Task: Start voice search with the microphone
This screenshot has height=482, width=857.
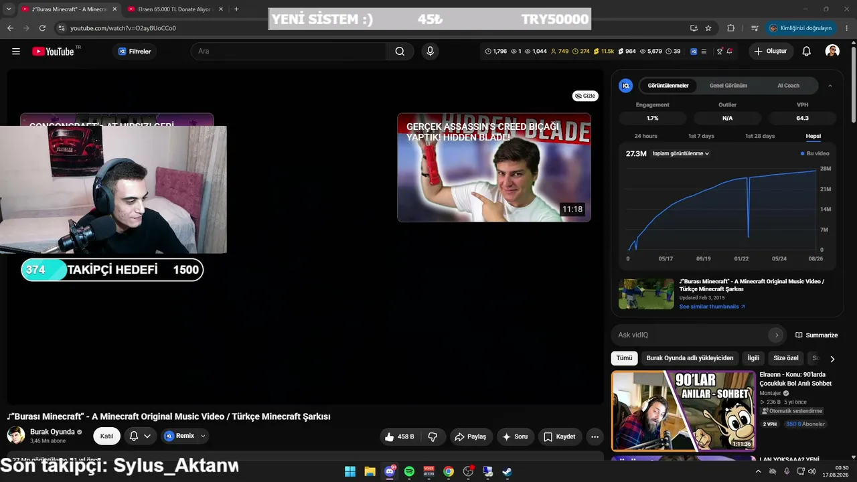Action: [x=430, y=52]
